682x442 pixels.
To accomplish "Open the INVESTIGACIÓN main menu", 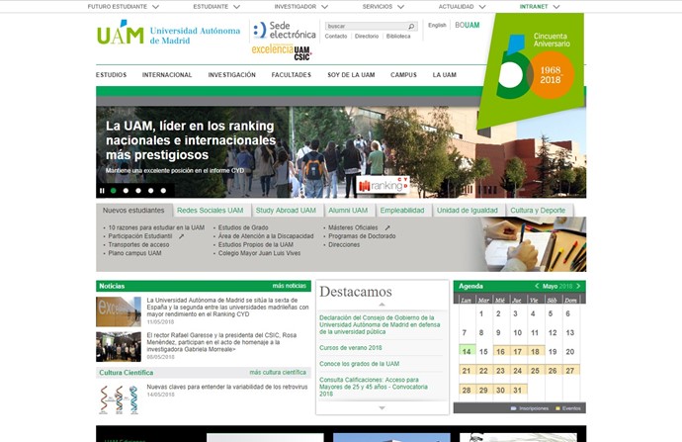I will (232, 75).
